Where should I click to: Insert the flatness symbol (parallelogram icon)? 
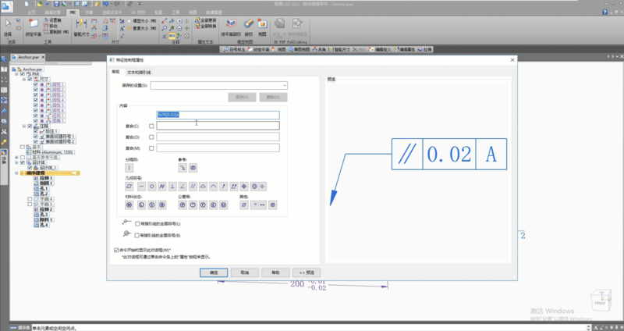(x=130, y=186)
